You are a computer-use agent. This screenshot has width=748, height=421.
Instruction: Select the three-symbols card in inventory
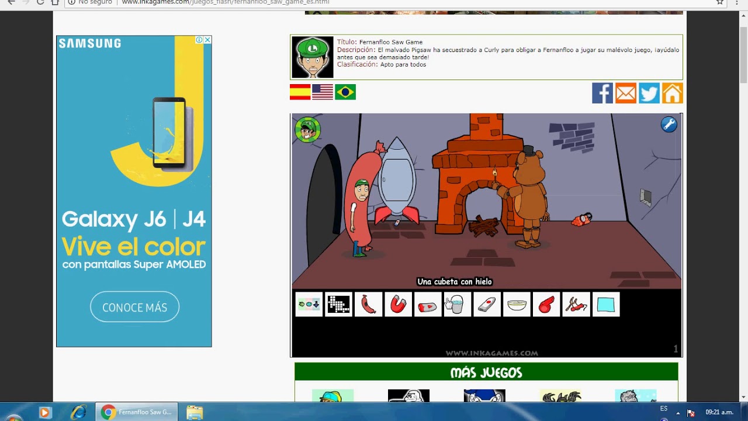(309, 305)
